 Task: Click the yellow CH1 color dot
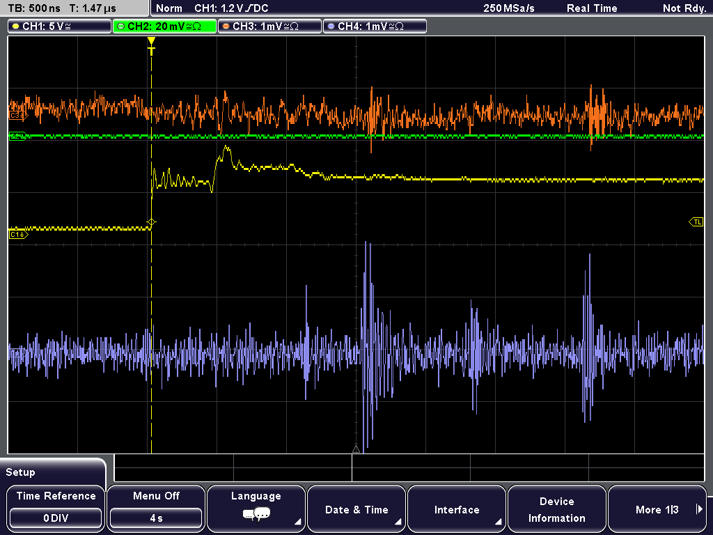16,26
